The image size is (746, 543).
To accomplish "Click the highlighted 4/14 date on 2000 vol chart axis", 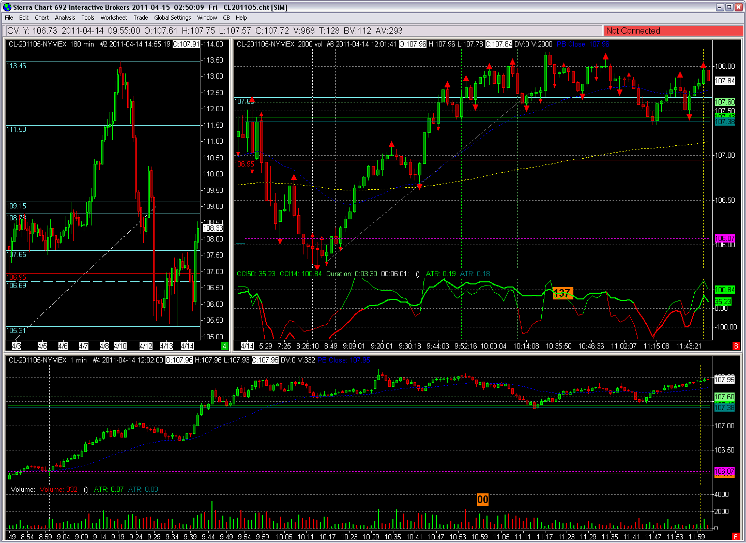I will [x=247, y=346].
